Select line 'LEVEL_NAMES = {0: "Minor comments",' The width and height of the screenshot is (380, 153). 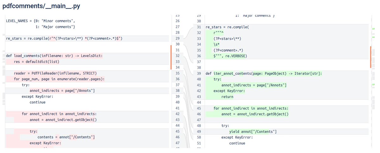pyautogui.click(x=40, y=21)
